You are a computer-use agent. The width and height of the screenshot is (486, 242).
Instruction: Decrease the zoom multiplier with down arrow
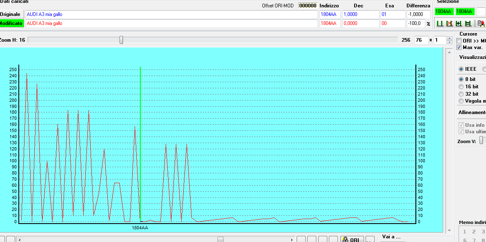coord(449,42)
